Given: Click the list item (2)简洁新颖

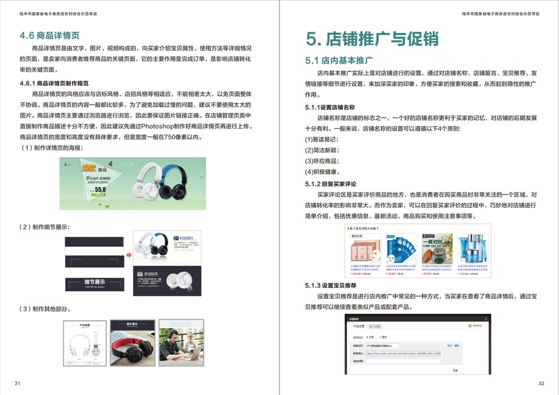Looking at the screenshot, I should click(322, 150).
